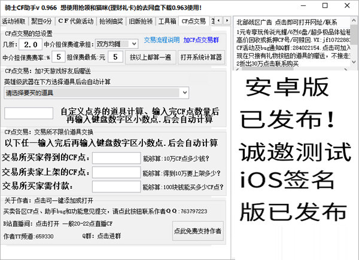Switch to the 活动领取 tab
Image resolution: width=359 pixels, height=260 pixels.
[x=14, y=22]
